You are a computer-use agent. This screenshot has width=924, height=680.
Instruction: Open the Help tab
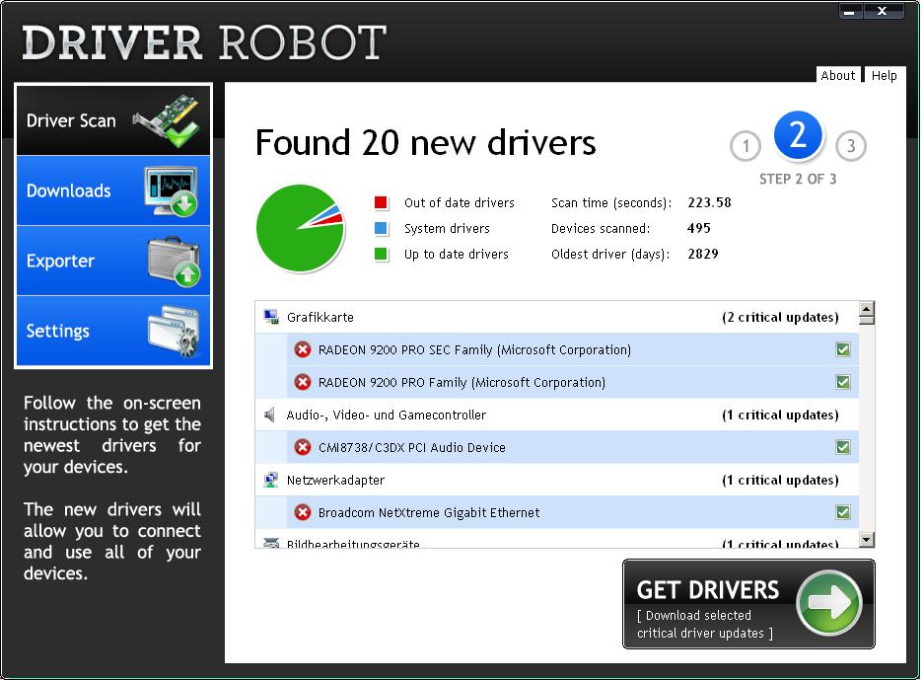tap(884, 75)
